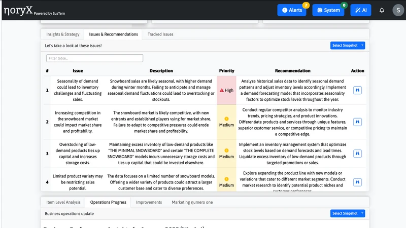Screen dimensions: 406x228
Task: Click Medium priority of competition issue
Action: [226, 122]
